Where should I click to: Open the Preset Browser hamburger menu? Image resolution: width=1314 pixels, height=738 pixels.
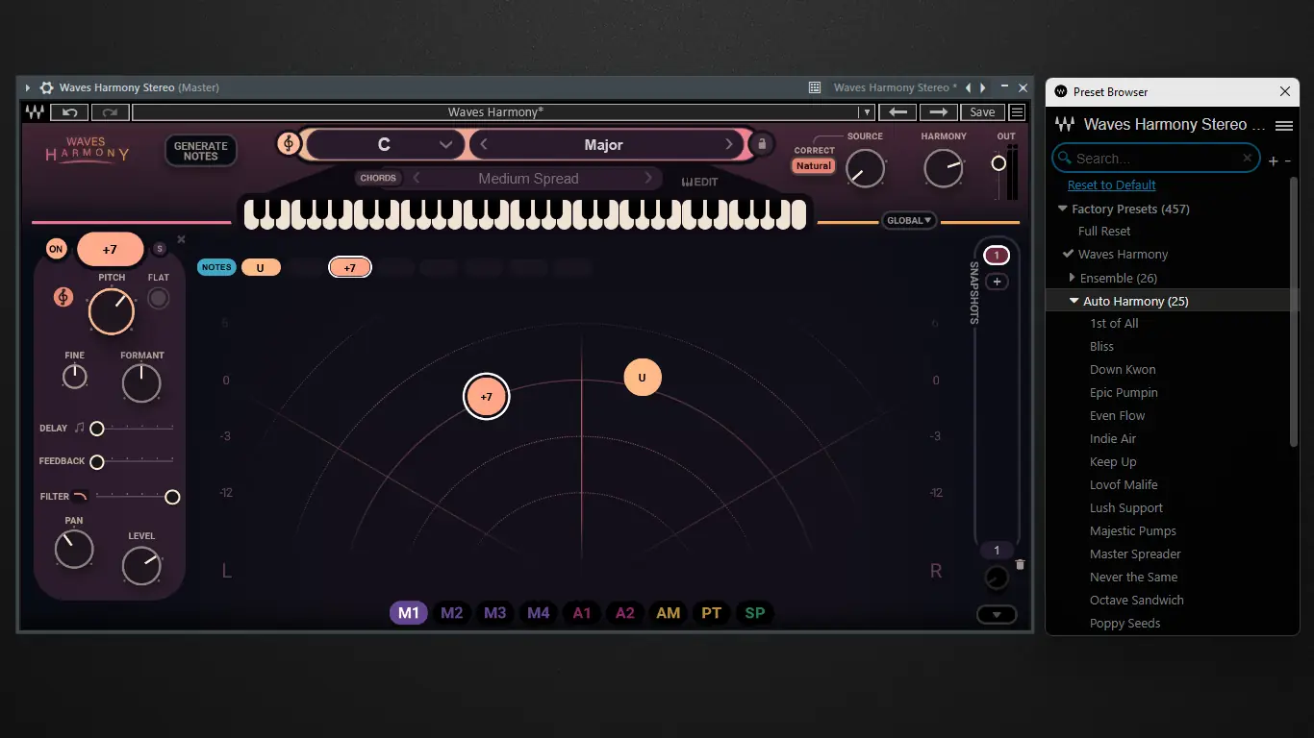click(1283, 125)
